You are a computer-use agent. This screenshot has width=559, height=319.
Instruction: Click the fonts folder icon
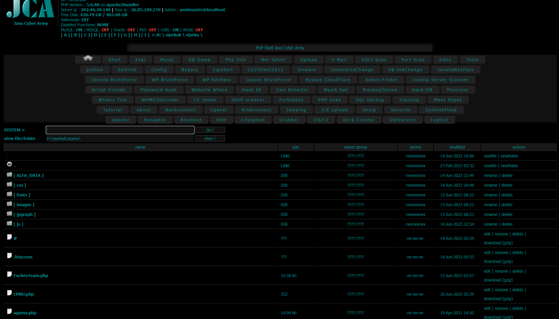tap(9, 194)
